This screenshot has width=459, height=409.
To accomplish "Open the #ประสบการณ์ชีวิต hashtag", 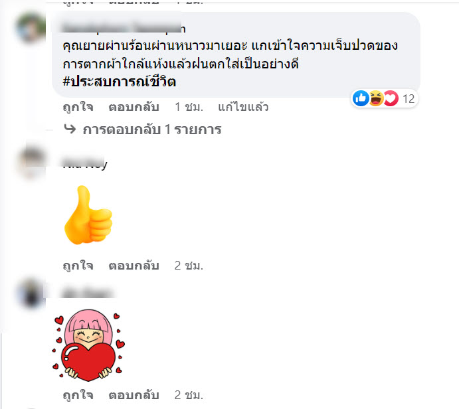I will pos(119,82).
